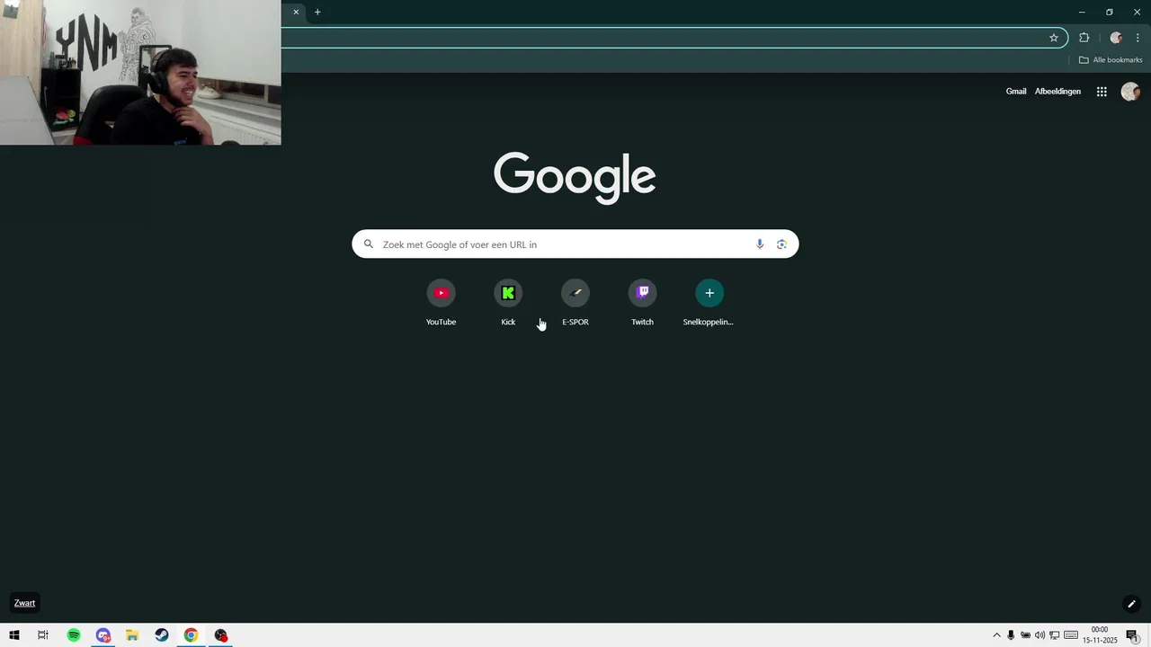Open the volume control in the tray
The height and width of the screenshot is (647, 1151).
coord(1039,635)
